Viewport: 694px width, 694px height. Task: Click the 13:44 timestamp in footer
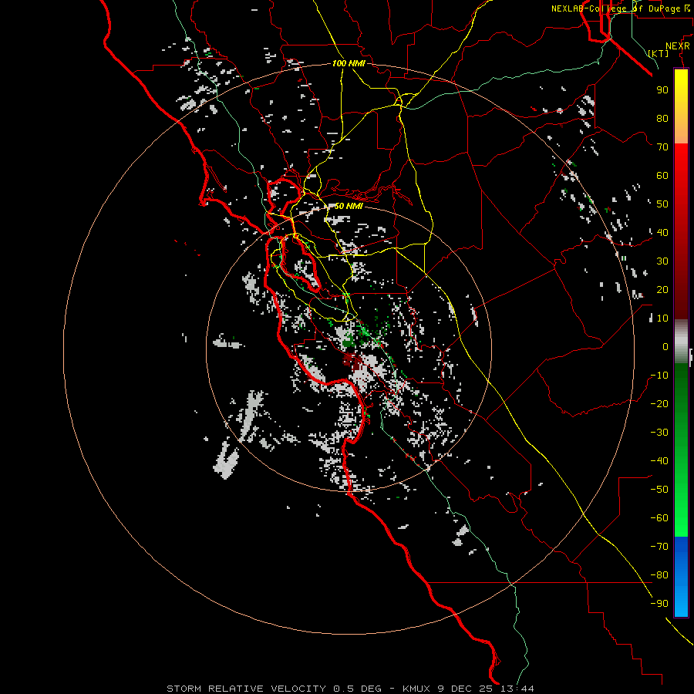point(517,689)
